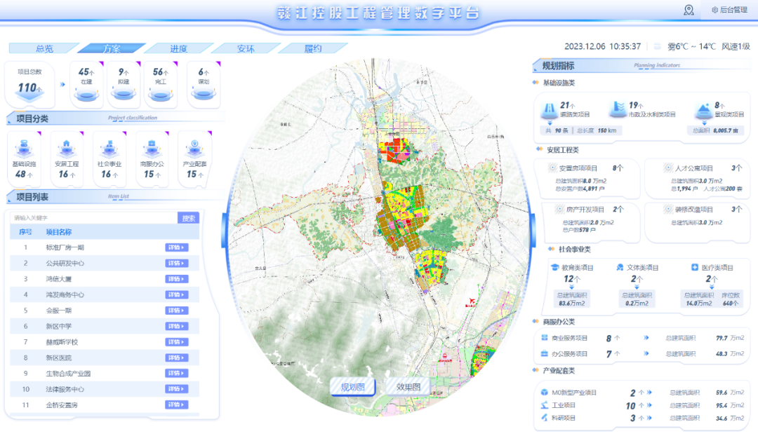The height and width of the screenshot is (436, 758).
Task: Open the 进度 tab
Action: pos(178,48)
